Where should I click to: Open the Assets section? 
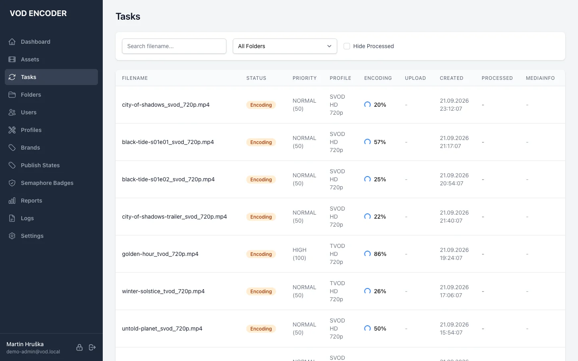51,59
